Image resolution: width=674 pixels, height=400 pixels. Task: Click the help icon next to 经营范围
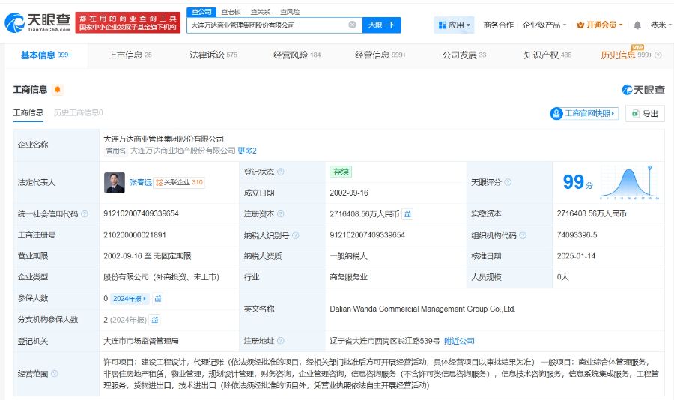coord(55,372)
